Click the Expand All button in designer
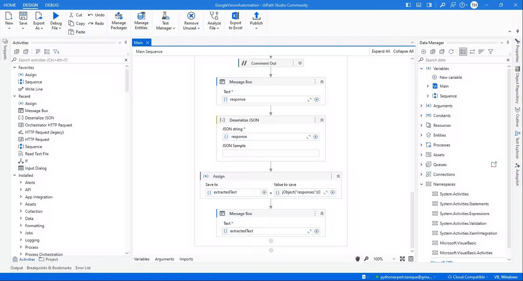 click(381, 51)
